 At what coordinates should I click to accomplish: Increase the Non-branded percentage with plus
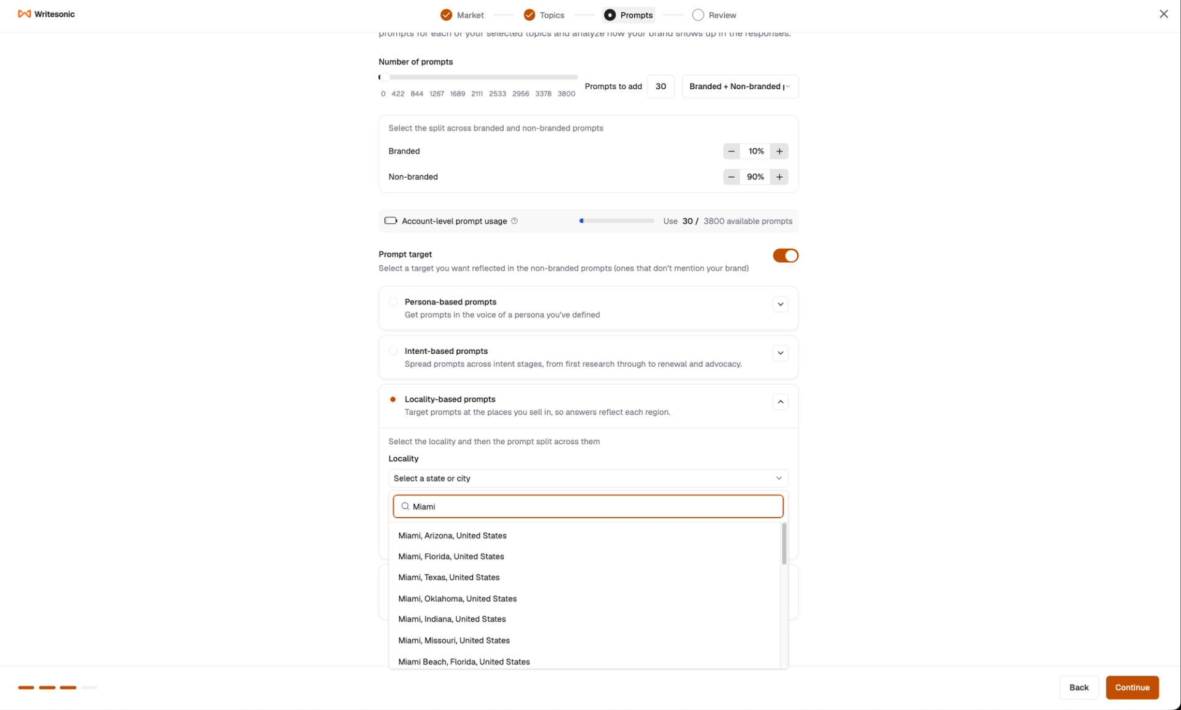[x=779, y=177]
